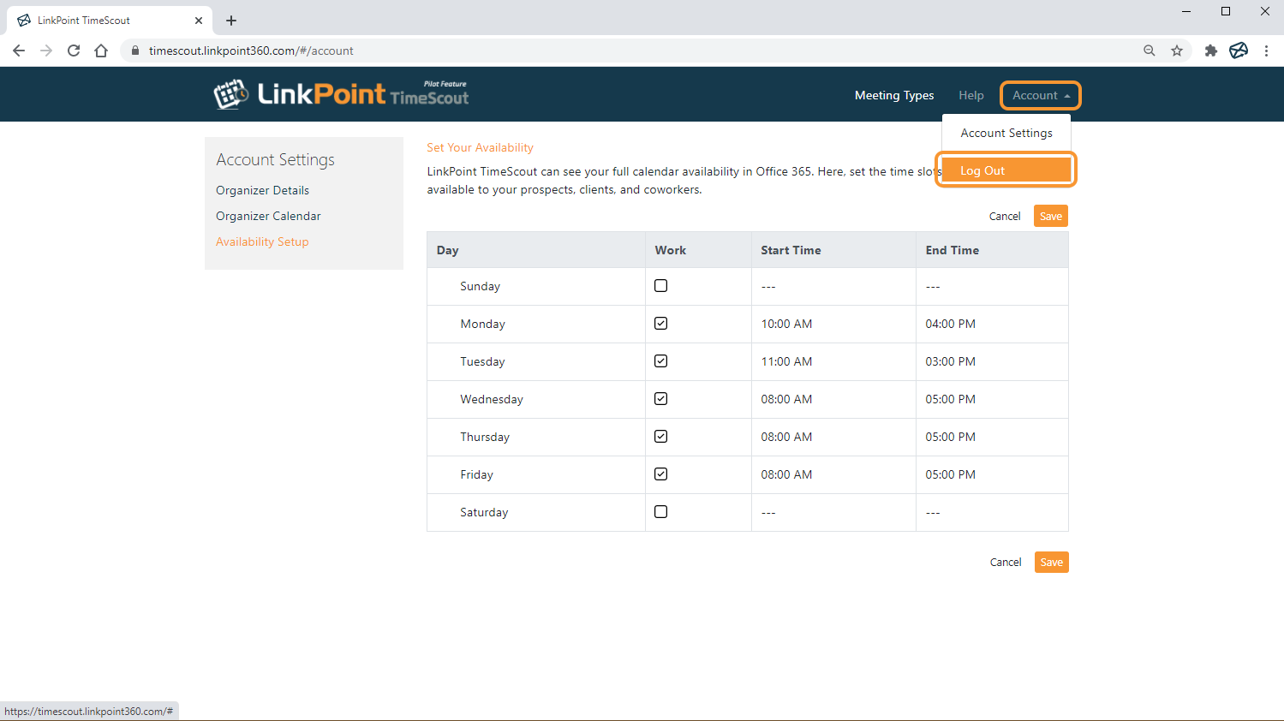The width and height of the screenshot is (1284, 721).
Task: Change Tuesday end time 03:00 PM
Action: [950, 361]
